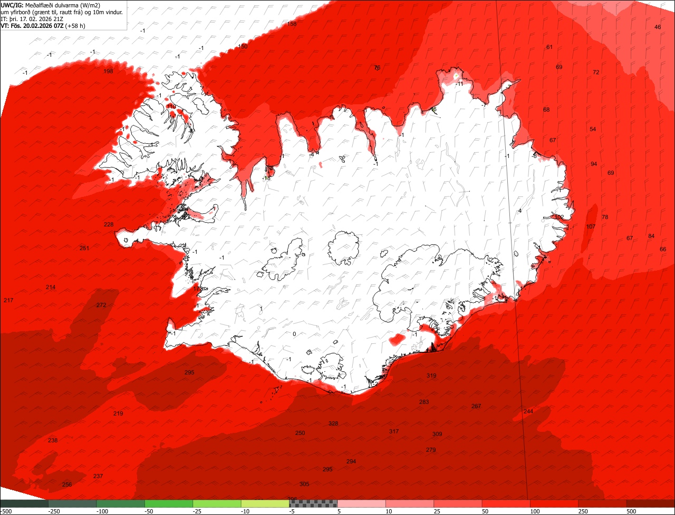
Task: Click the map value 228
Action: pos(109,224)
